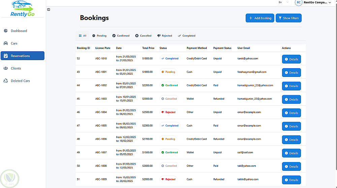The width and height of the screenshot is (337, 188).
Task: Click the Booking ID column header
Action: click(x=83, y=48)
